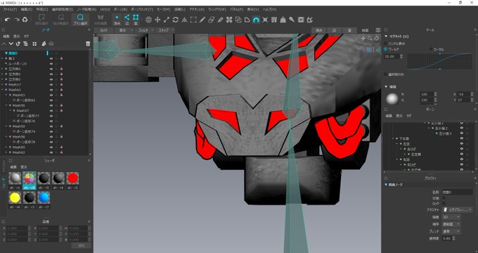Click the 前面 button above the viewport
478x253 pixels.
click(365, 30)
